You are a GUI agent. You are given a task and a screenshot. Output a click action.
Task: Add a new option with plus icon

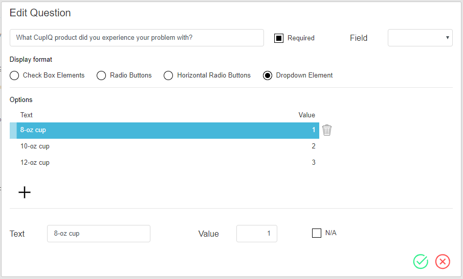[25, 192]
